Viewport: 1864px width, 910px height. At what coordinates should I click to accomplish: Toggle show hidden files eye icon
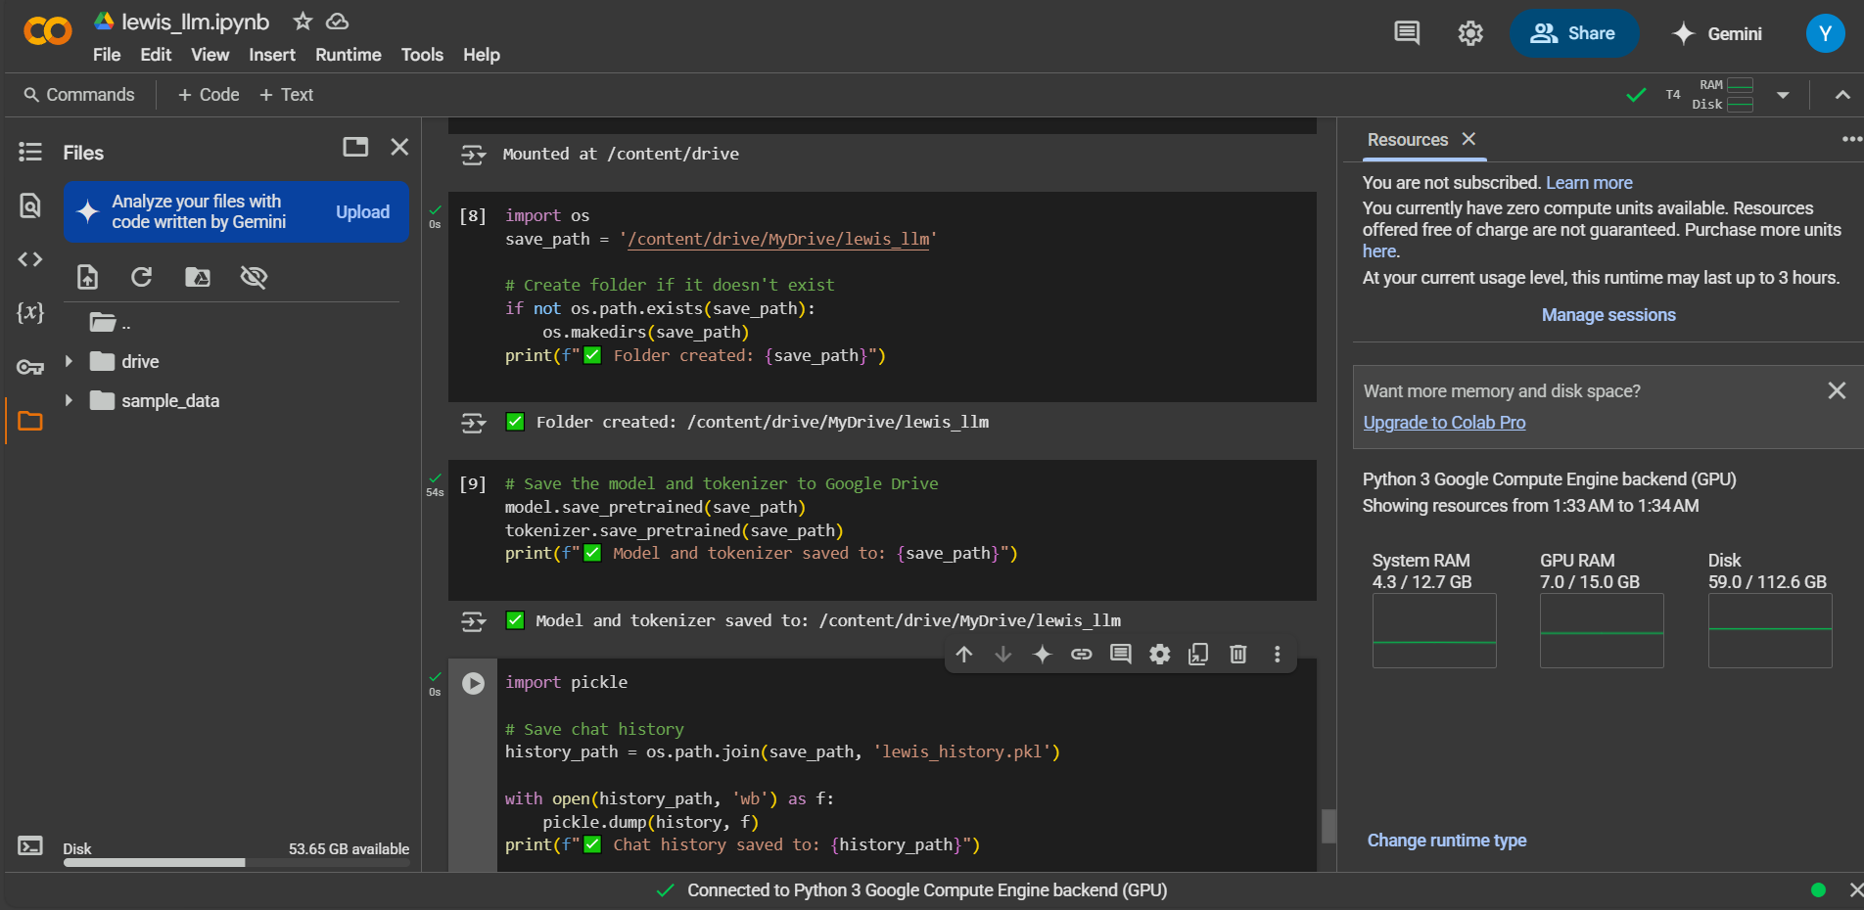click(x=254, y=277)
